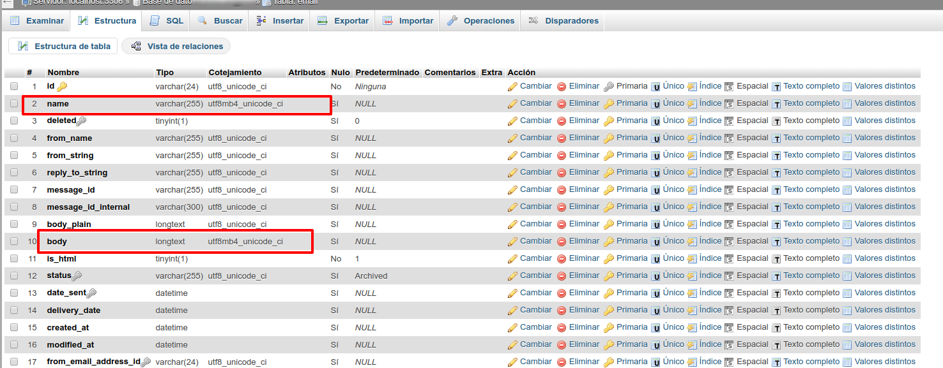Check the row checkbox for created_at
Screen dimensions: 943x368
coord(14,327)
